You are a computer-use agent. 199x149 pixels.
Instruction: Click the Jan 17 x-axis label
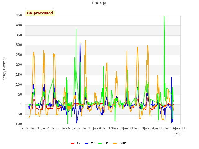coord(180,128)
